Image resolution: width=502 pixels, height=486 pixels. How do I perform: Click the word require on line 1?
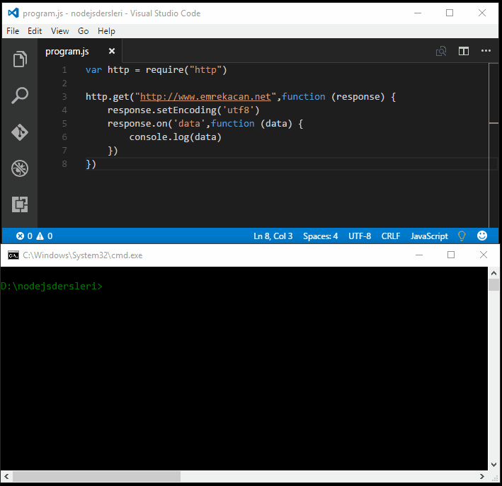coord(165,70)
